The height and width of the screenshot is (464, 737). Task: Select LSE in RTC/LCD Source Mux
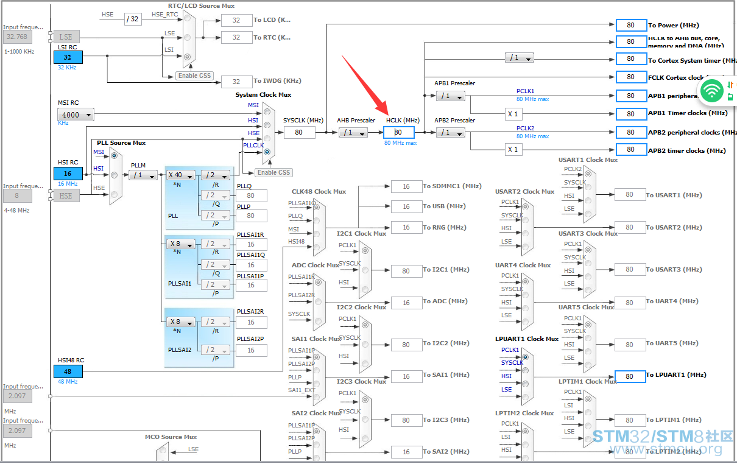187,38
